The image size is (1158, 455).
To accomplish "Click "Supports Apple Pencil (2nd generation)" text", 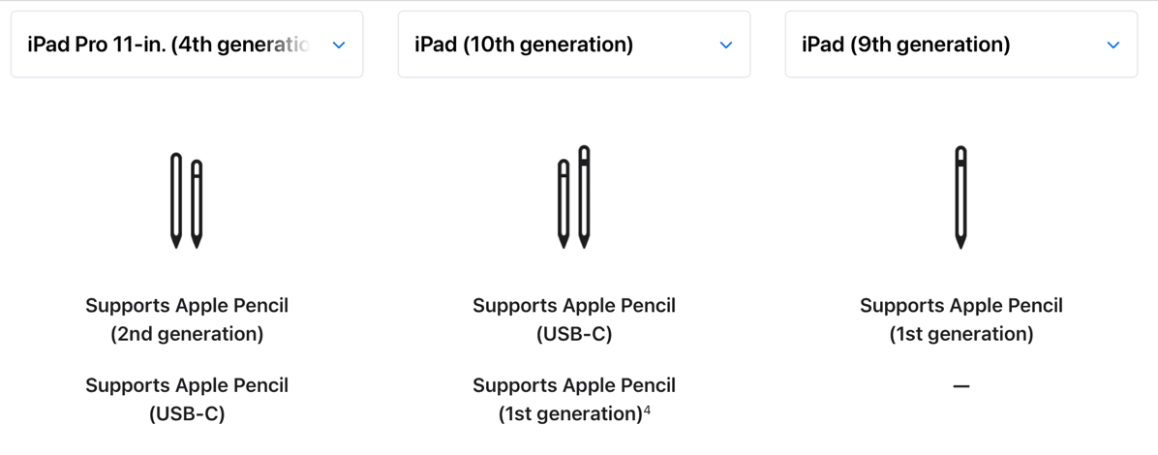I will [187, 319].
